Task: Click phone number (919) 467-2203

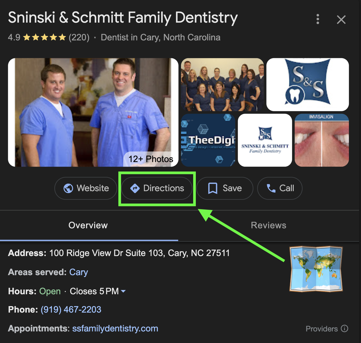Action: [71, 310]
